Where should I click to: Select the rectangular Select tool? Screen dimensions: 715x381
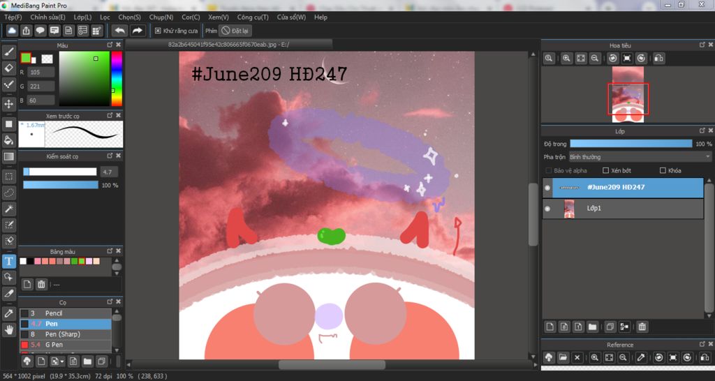coord(8,177)
